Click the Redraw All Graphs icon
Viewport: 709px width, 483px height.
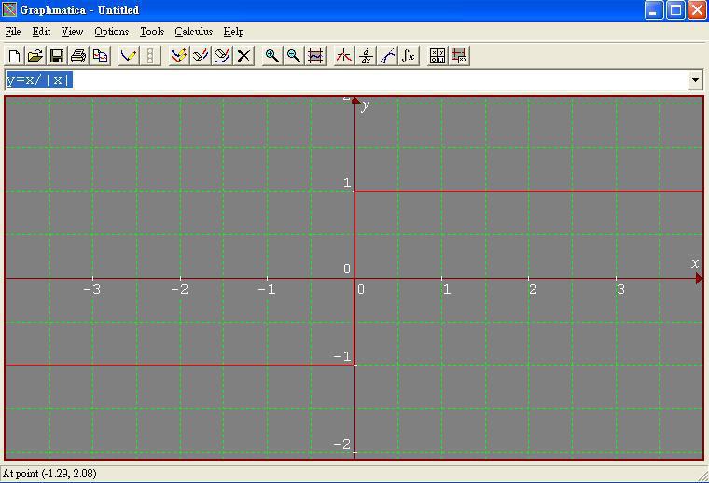point(179,56)
